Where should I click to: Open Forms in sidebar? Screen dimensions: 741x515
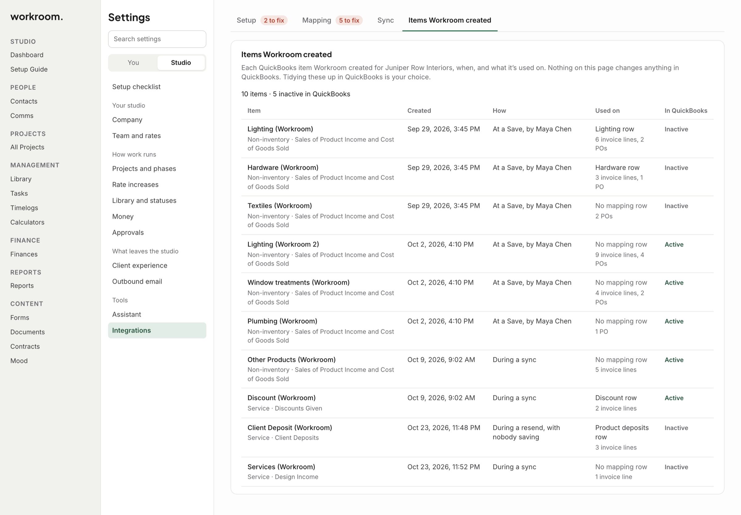pos(20,317)
